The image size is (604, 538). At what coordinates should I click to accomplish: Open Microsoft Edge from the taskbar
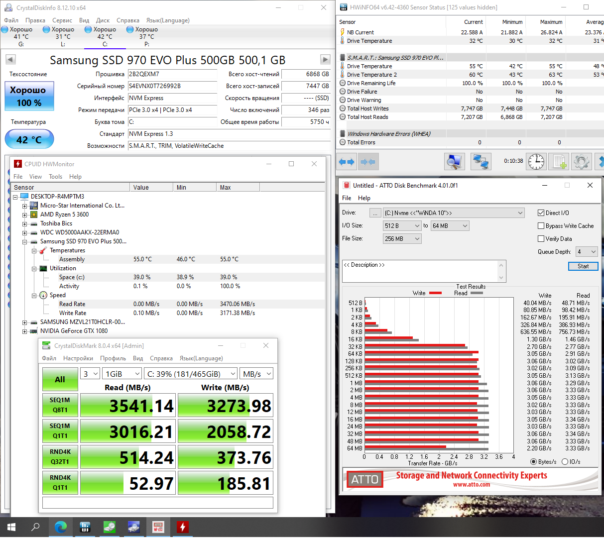[61, 527]
